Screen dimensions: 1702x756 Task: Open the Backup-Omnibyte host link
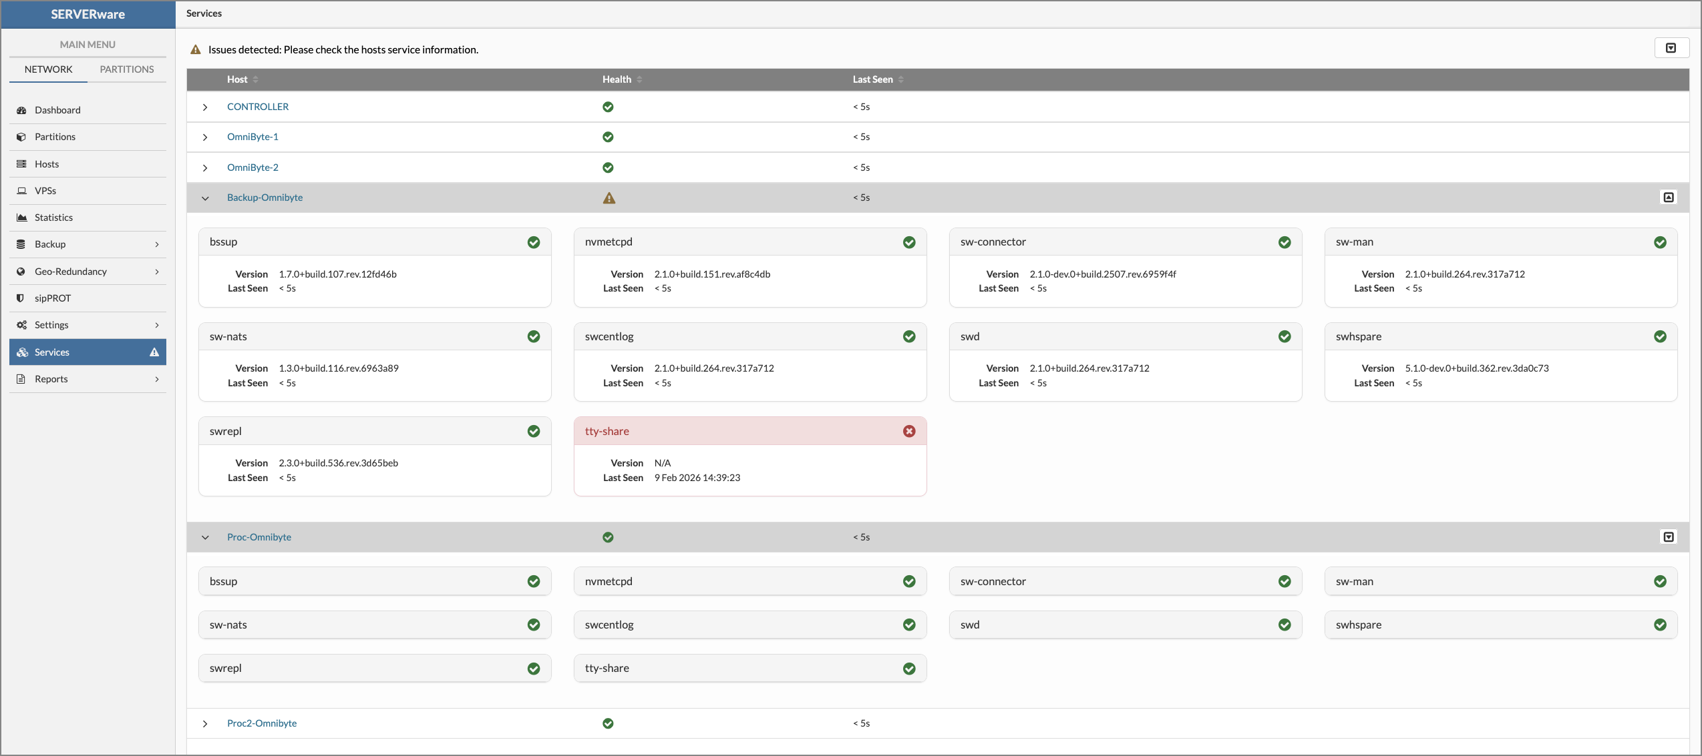tap(265, 198)
